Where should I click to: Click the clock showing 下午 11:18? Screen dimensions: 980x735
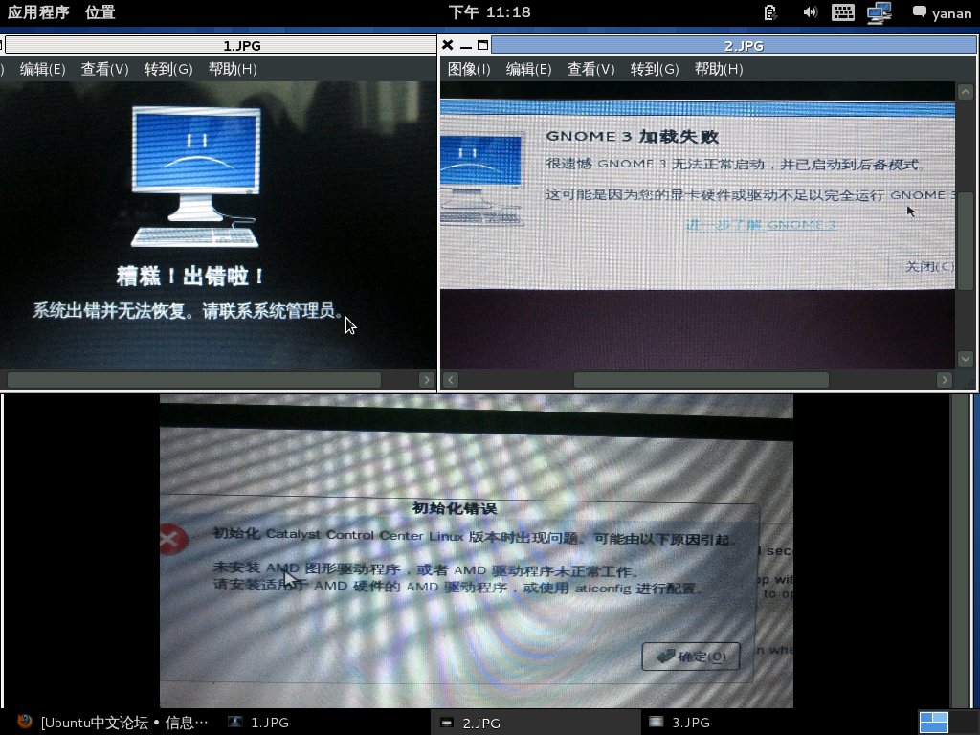(489, 12)
